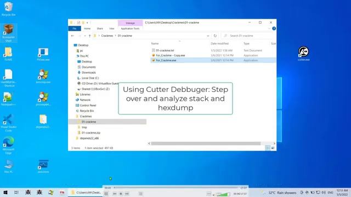Open the Visual Studio Code desktop shortcut
The width and height of the screenshot is (351, 197).
click(8, 123)
